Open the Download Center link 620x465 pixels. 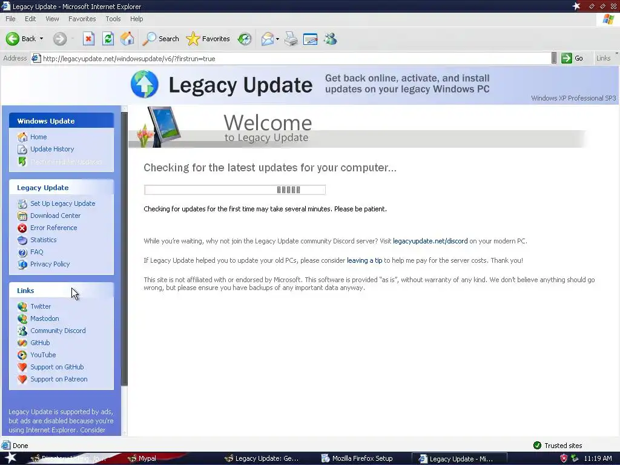55,216
